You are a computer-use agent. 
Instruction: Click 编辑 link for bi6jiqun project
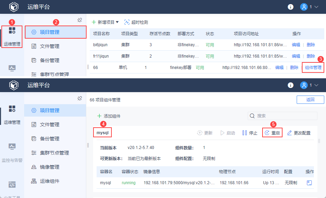coord(296,45)
